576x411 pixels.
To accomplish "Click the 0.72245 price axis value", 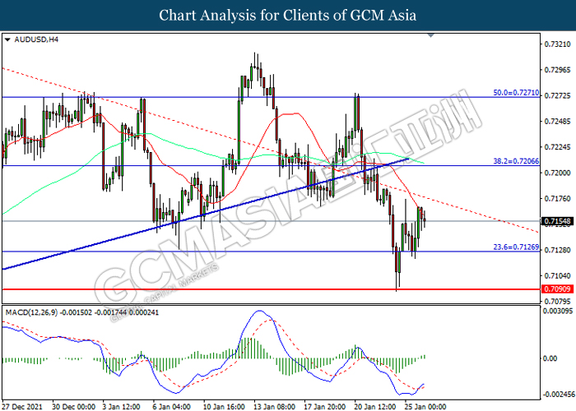I will click(x=557, y=147).
